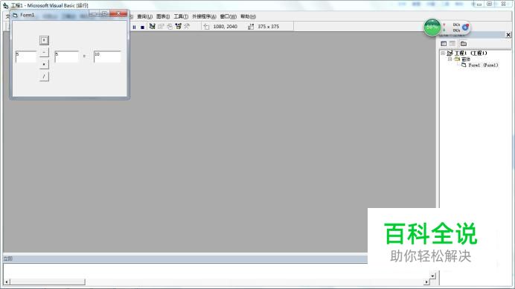Click the 375 x 375 size readout
Viewport: 515px width, 289px height.
(x=268, y=27)
